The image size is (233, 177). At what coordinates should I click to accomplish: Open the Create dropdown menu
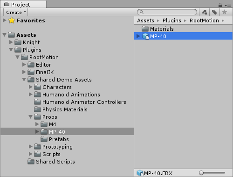[x=16, y=12]
